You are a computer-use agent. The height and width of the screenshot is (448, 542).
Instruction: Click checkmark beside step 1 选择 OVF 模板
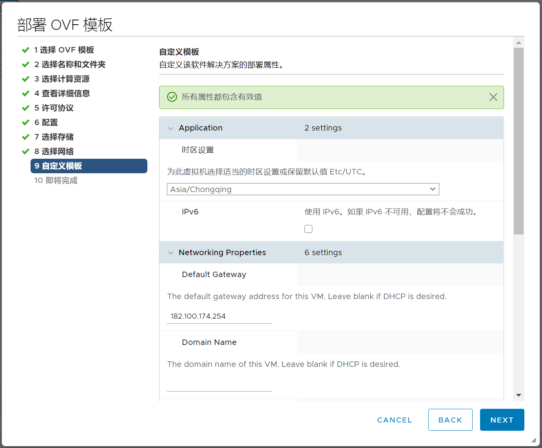(26, 50)
